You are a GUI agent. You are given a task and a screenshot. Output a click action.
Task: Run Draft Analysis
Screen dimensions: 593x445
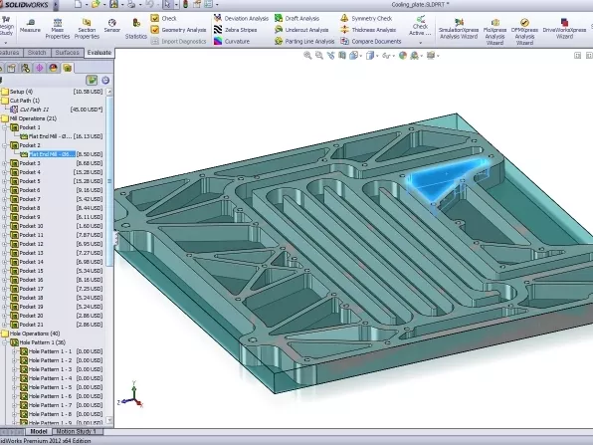click(296, 18)
